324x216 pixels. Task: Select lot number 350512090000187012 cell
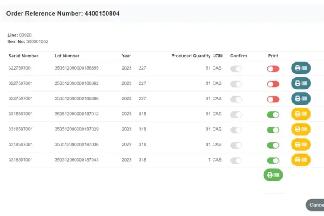click(76, 114)
